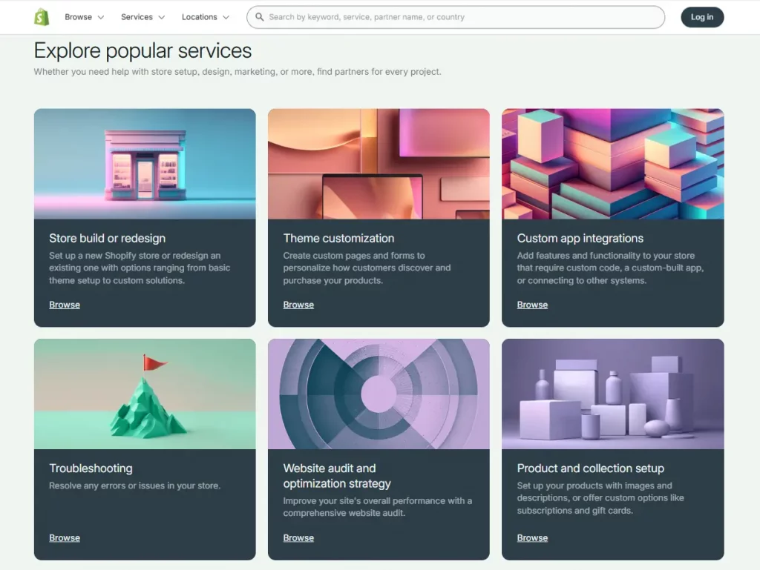The image size is (760, 570).
Task: Browse Store build or redesign services
Action: coord(65,305)
